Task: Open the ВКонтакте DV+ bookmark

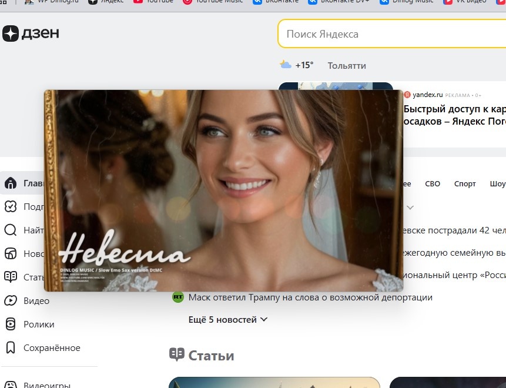Action: tap(339, 2)
